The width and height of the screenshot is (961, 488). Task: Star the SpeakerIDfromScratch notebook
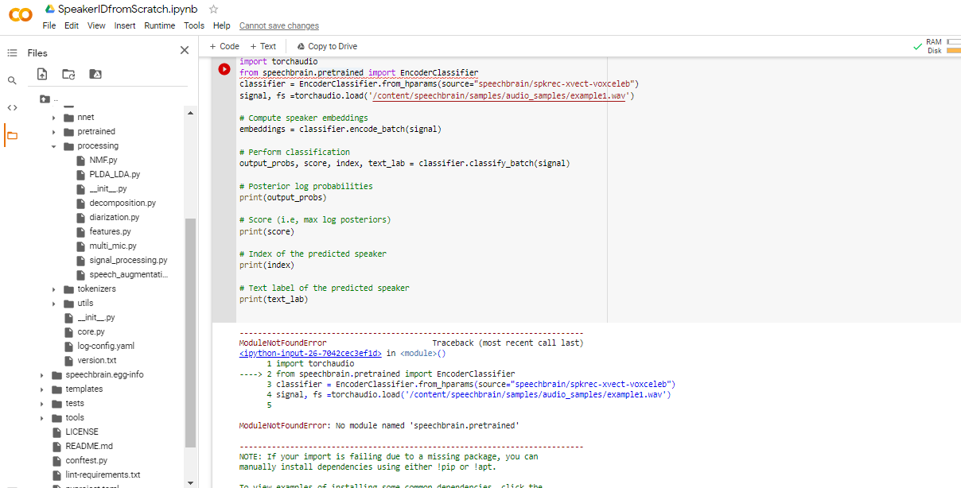[x=212, y=9]
